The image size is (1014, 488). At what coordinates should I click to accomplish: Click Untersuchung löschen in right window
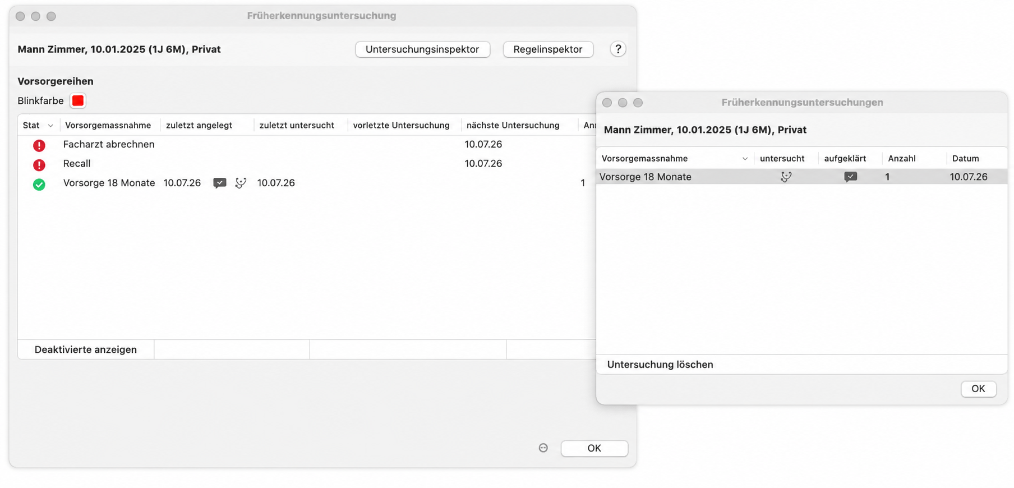click(x=660, y=365)
